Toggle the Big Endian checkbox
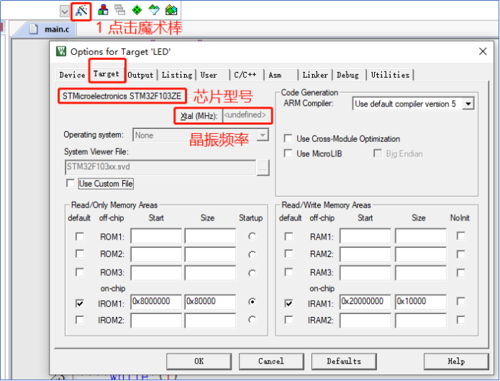The image size is (500, 381). pyautogui.click(x=378, y=153)
